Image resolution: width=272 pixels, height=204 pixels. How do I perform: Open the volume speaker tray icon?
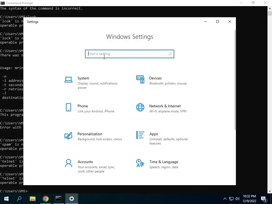point(237,199)
